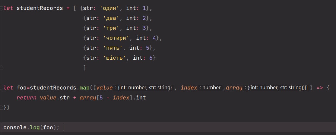
Task: Click the number 2 in the 'два' row
Action: pyautogui.click(x=144, y=18)
